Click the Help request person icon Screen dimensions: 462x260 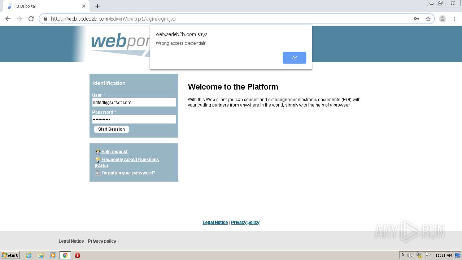(98, 152)
